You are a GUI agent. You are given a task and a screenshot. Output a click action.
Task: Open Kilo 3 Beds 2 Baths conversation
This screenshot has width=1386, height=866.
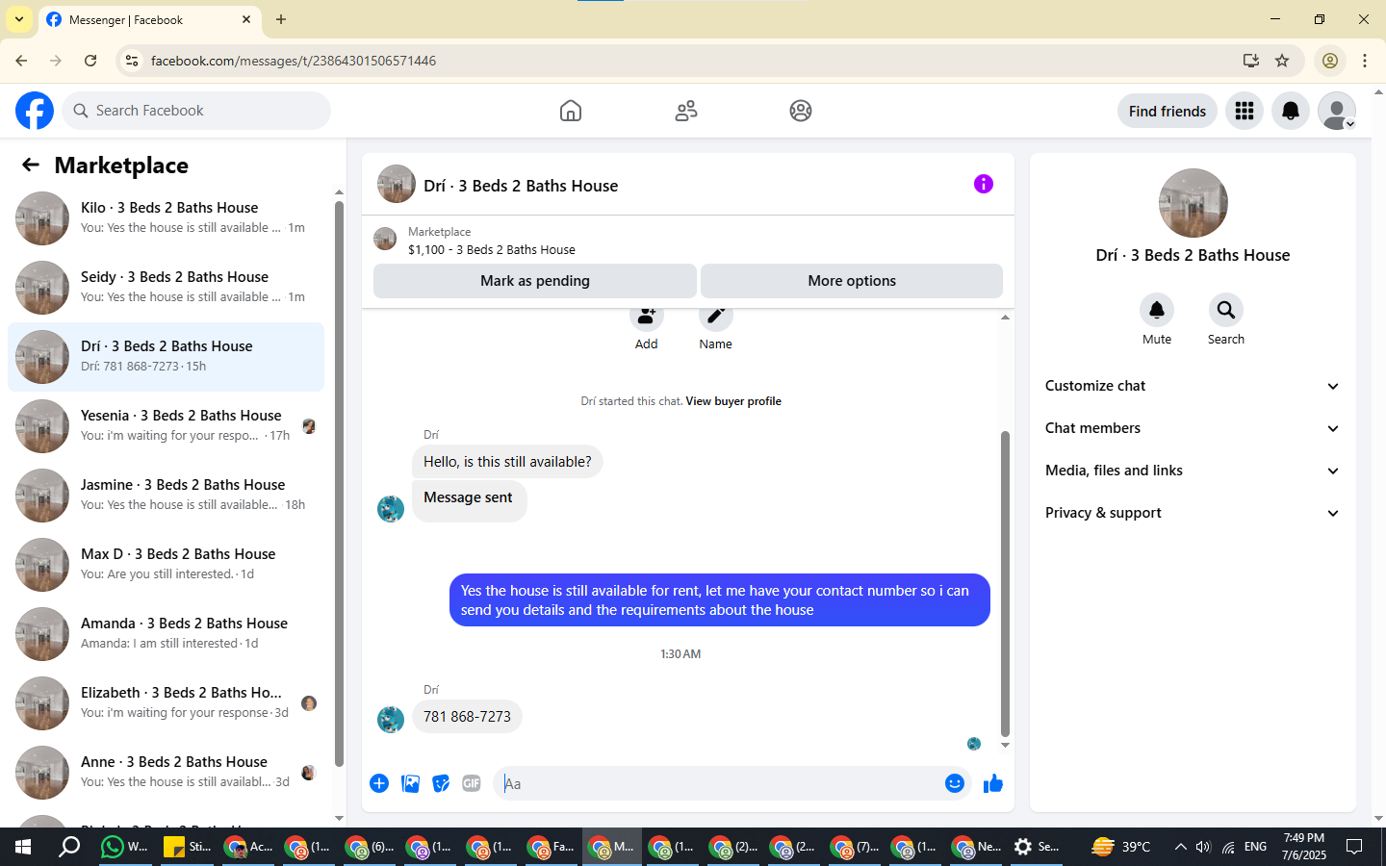[167, 218]
